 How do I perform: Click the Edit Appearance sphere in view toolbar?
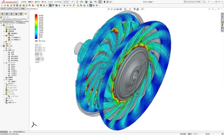click(x=134, y=9)
